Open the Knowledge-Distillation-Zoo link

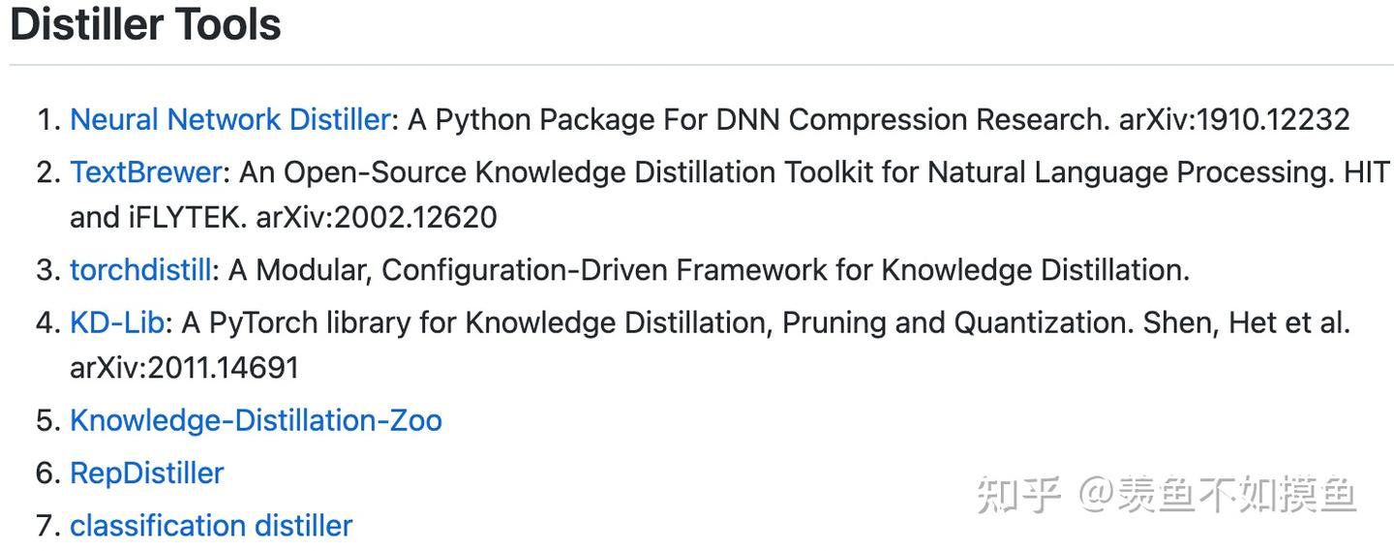point(256,420)
